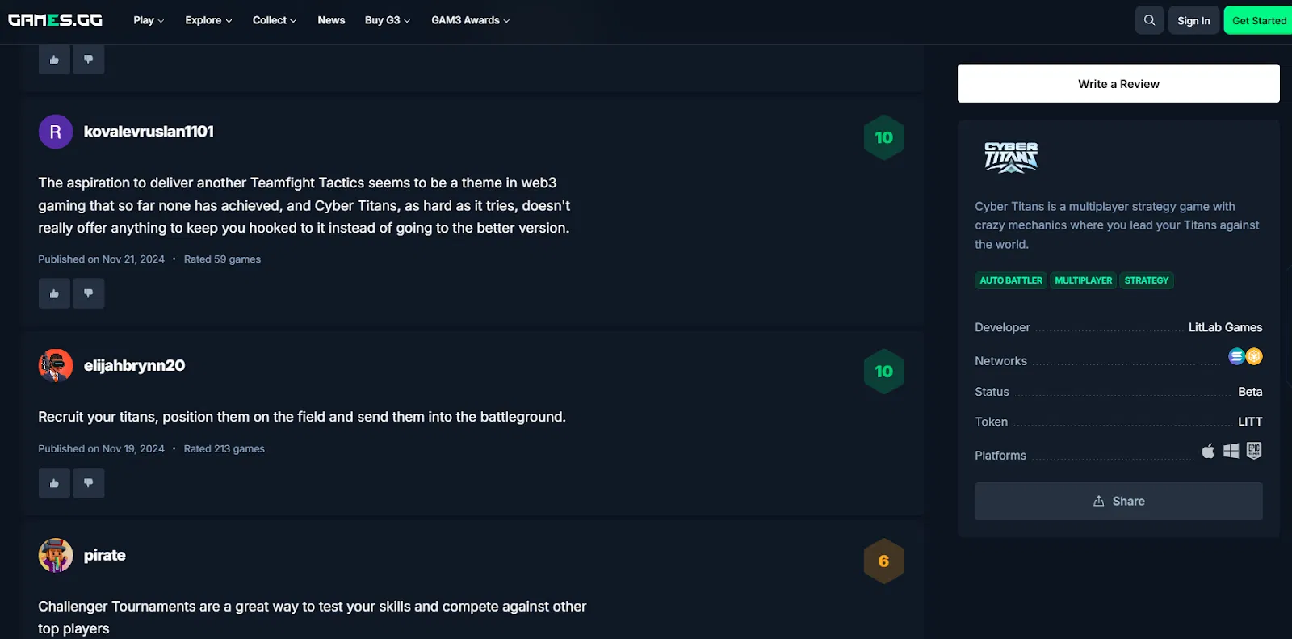The image size is (1292, 639).
Task: Click the Apple platform icon
Action: 1208,451
